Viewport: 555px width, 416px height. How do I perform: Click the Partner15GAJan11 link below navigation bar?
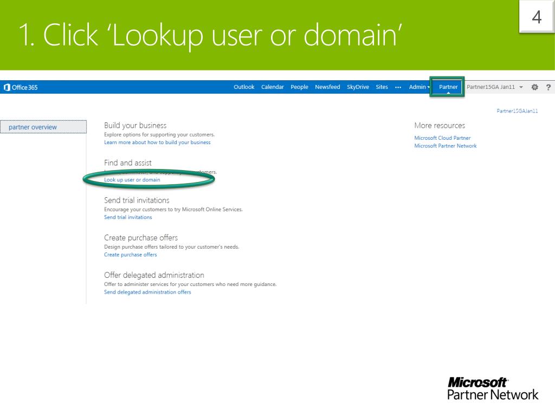517,111
